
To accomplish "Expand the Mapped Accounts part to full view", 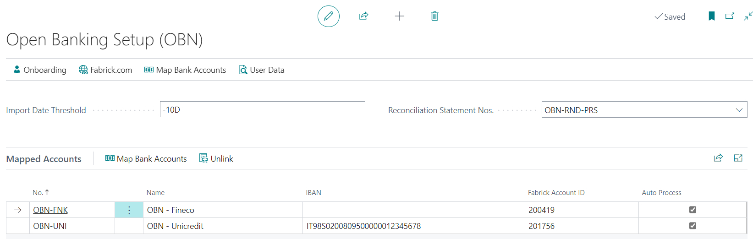I will click(x=738, y=158).
